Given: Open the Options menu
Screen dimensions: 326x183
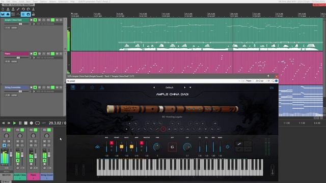Looking at the screenshot, I should [43, 1].
